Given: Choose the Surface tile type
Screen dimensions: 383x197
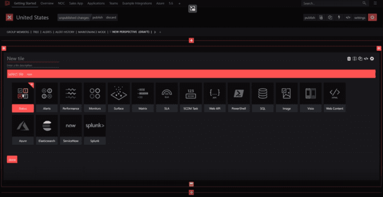Looking at the screenshot, I should pos(119,97).
